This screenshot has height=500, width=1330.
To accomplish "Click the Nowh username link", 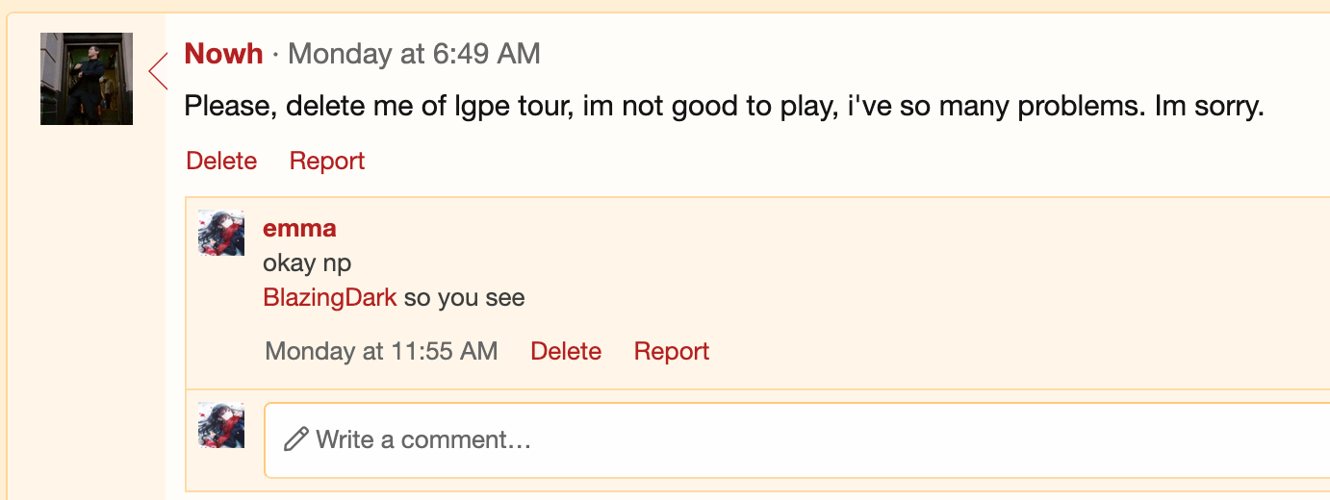I will pyautogui.click(x=223, y=54).
